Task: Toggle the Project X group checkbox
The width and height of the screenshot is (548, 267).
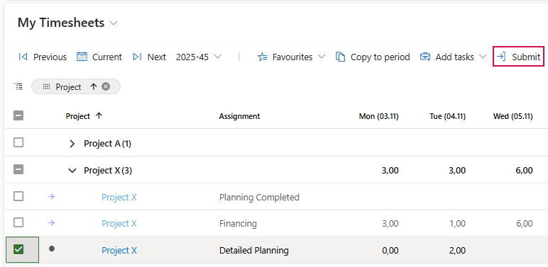Action: 18,169
